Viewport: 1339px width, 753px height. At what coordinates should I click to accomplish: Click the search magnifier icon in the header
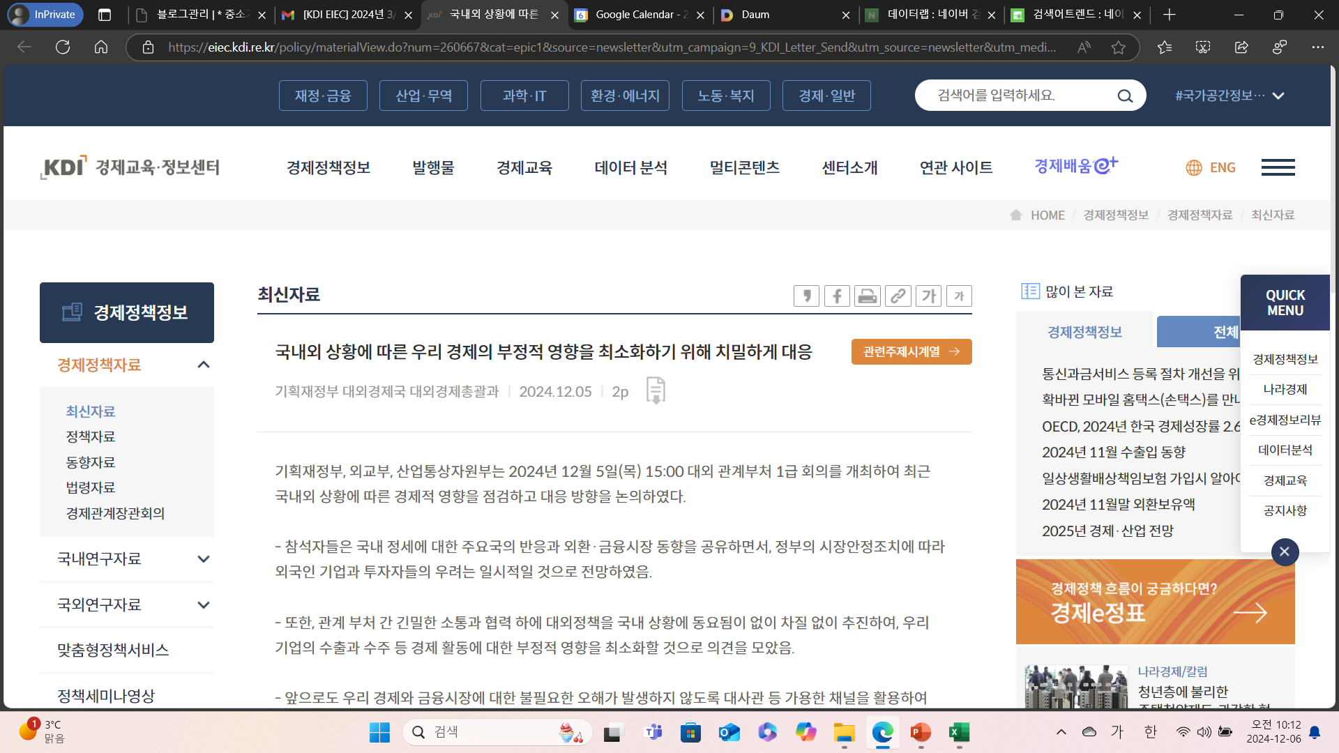coord(1125,96)
